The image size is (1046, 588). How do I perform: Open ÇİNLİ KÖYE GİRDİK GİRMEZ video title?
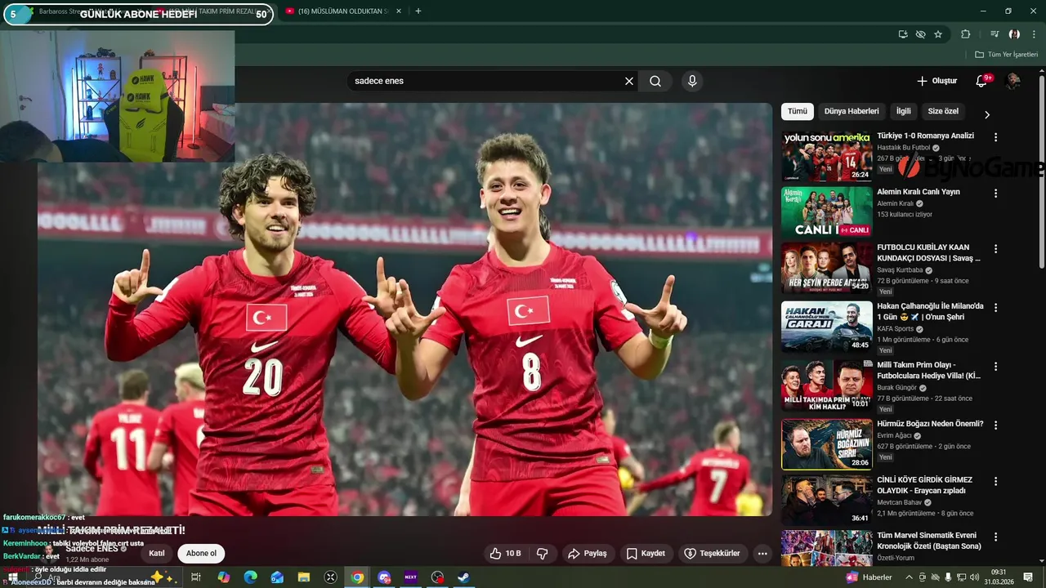click(x=924, y=485)
